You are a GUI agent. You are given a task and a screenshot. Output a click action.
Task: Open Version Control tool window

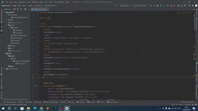pos(10,102)
